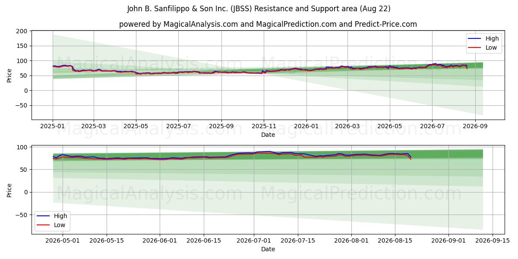The width and height of the screenshot is (518, 259).
Task: Click the '2026-09-01' tick label
Action: [448, 241]
